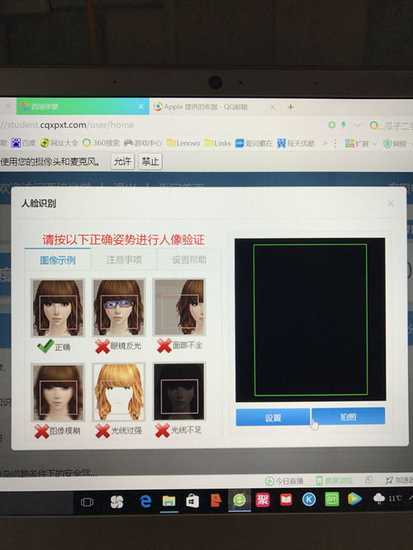Open File Explorer from taskbar
This screenshot has width=413, height=550.
click(x=169, y=501)
